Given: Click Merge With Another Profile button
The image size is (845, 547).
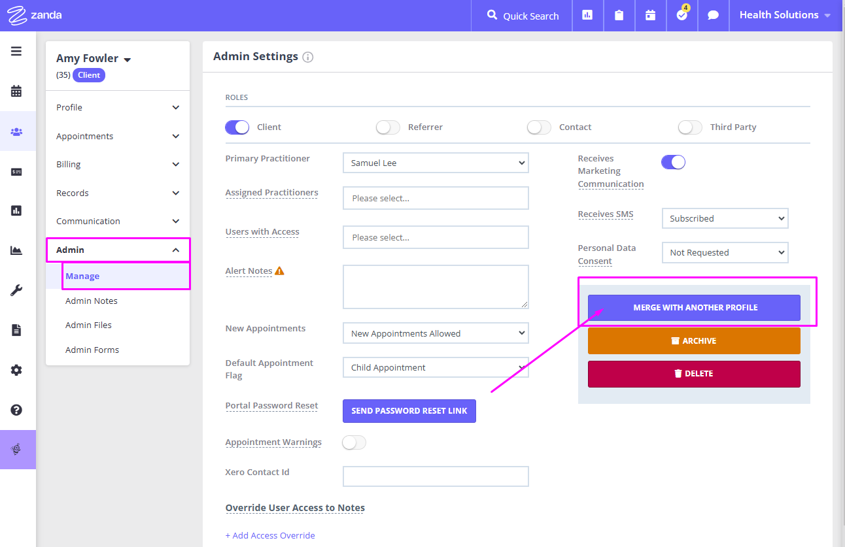Looking at the screenshot, I should coord(693,308).
